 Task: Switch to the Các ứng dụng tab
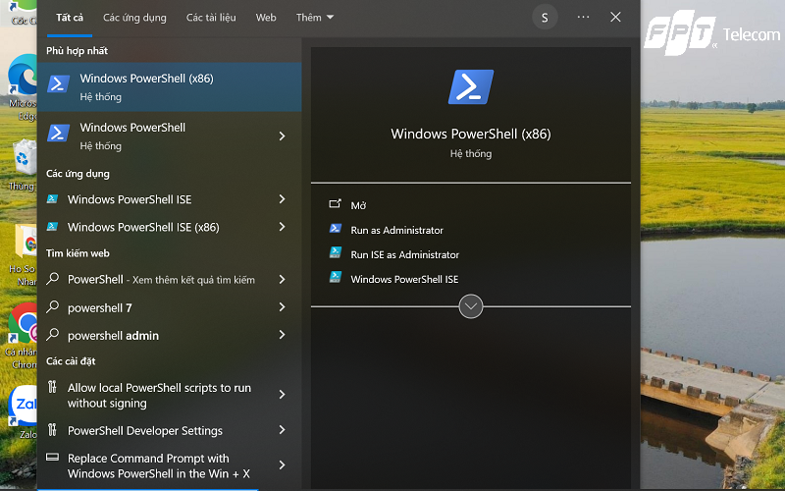tap(134, 18)
